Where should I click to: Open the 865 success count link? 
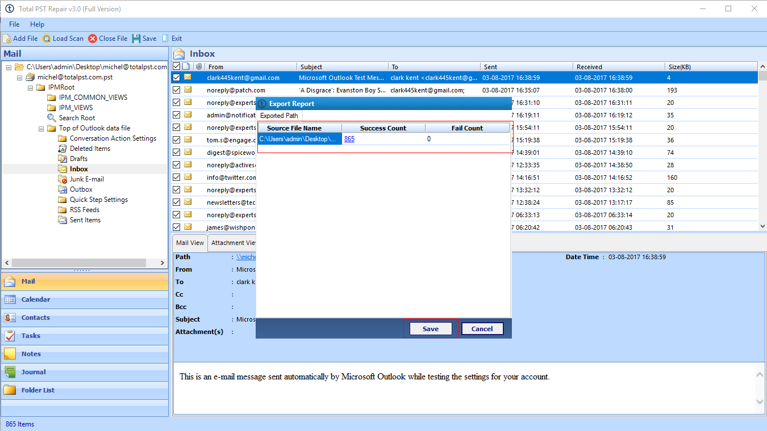tap(349, 139)
